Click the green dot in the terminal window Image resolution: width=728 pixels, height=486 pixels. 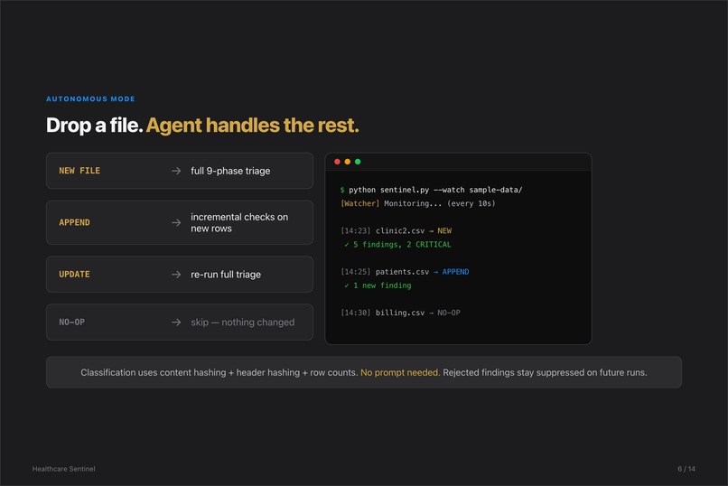358,162
